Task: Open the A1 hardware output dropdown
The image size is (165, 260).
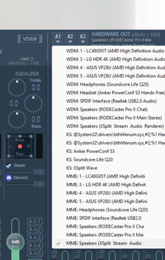Action: (x=58, y=39)
